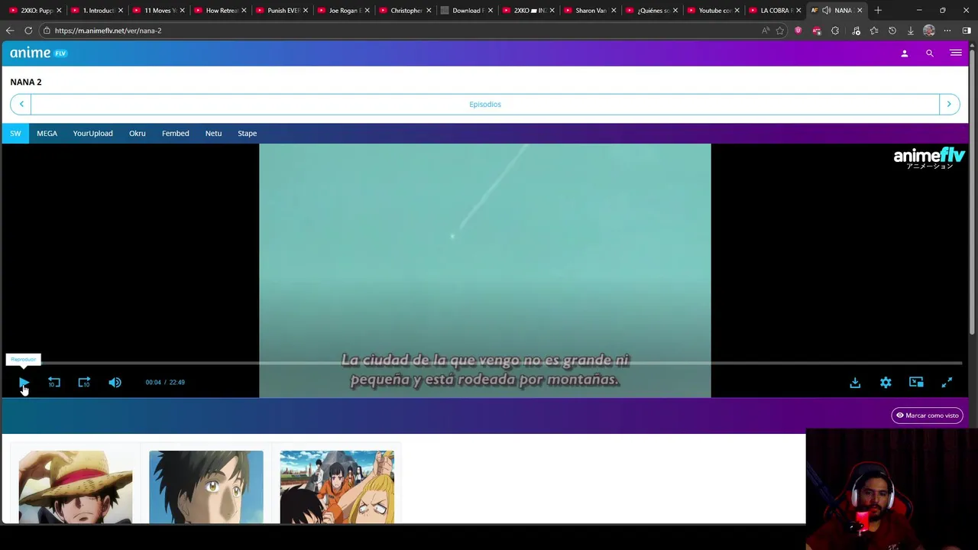Open the browser Extensions puzzle icon
Viewport: 978px width, 550px height.
[835, 31]
